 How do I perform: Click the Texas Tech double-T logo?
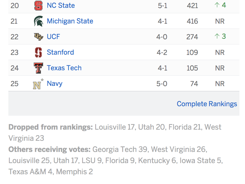[38, 68]
